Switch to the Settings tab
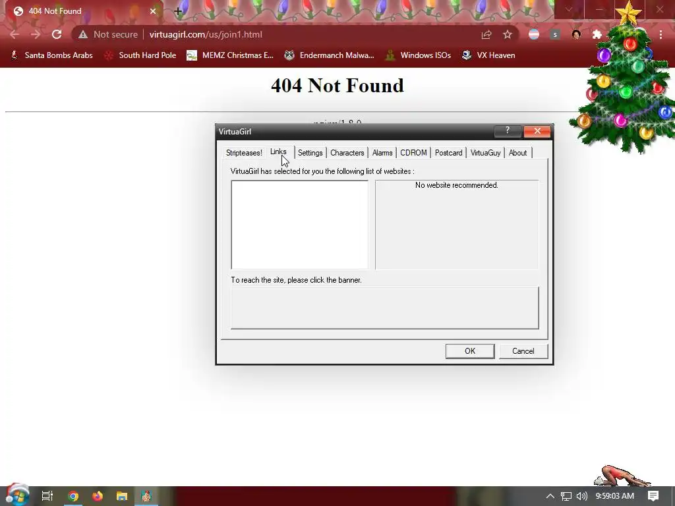 (x=310, y=153)
